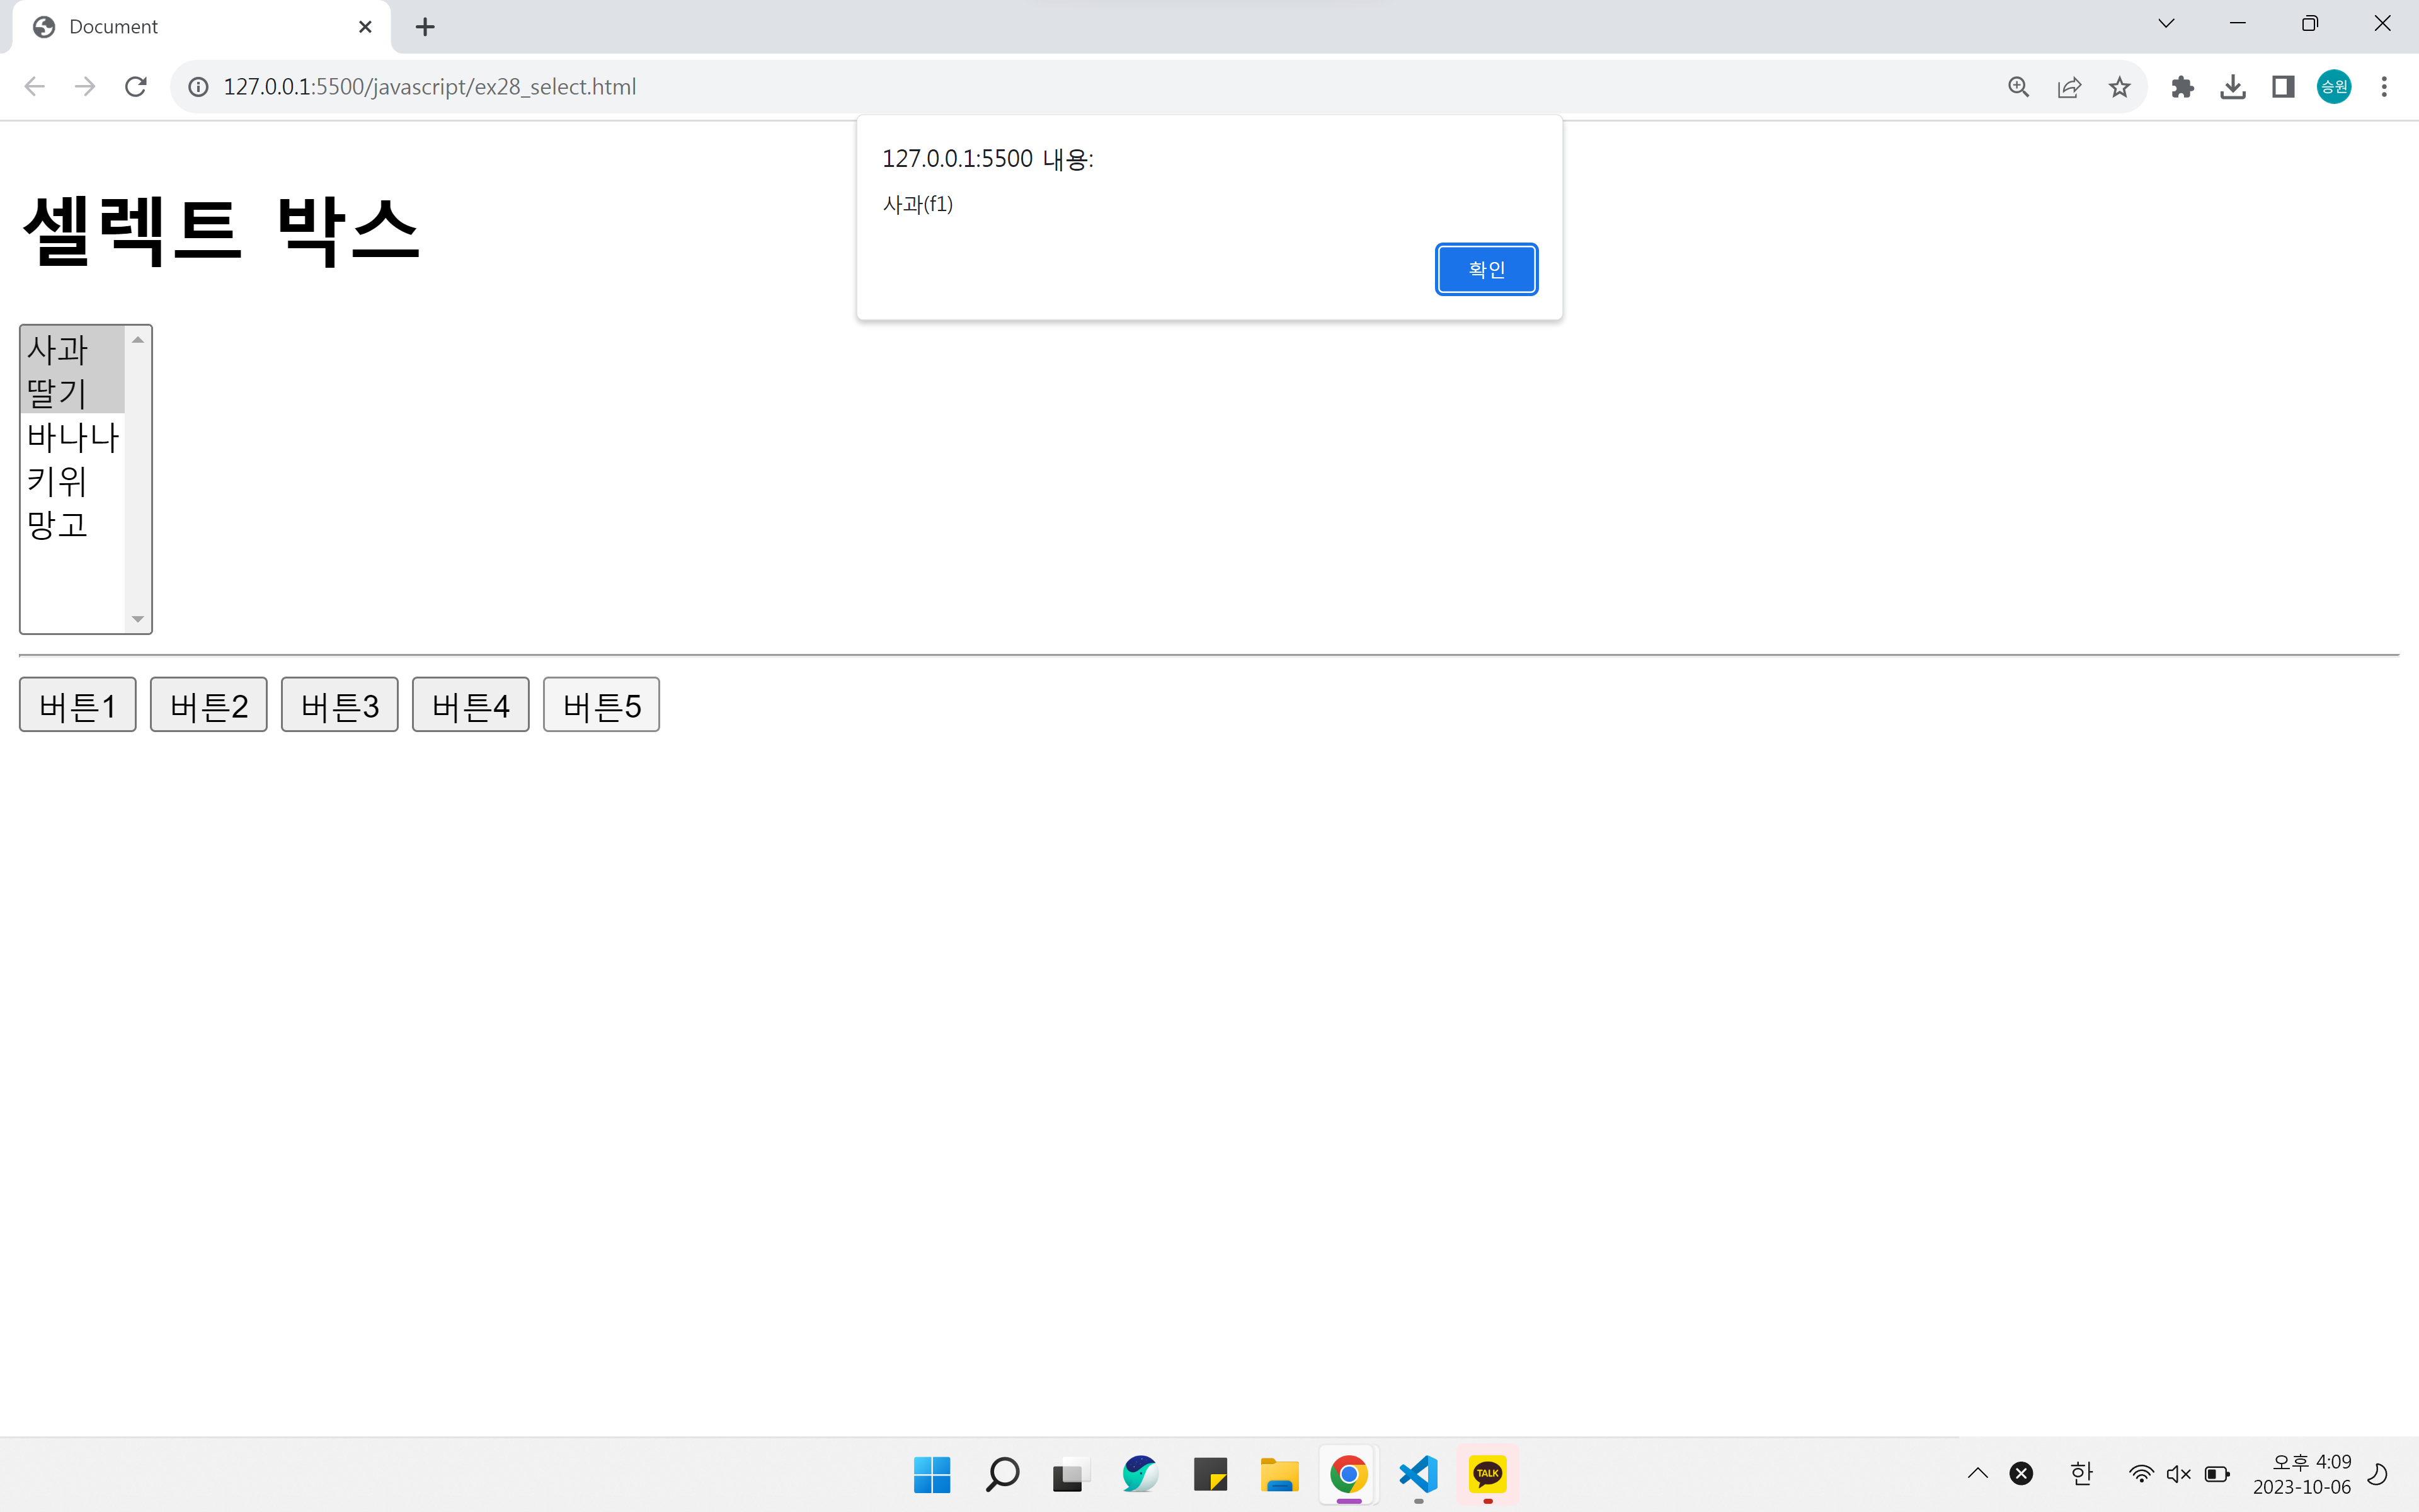Toggle the muted volume tray icon
Viewport: 2419px width, 1512px height.
pos(2178,1473)
